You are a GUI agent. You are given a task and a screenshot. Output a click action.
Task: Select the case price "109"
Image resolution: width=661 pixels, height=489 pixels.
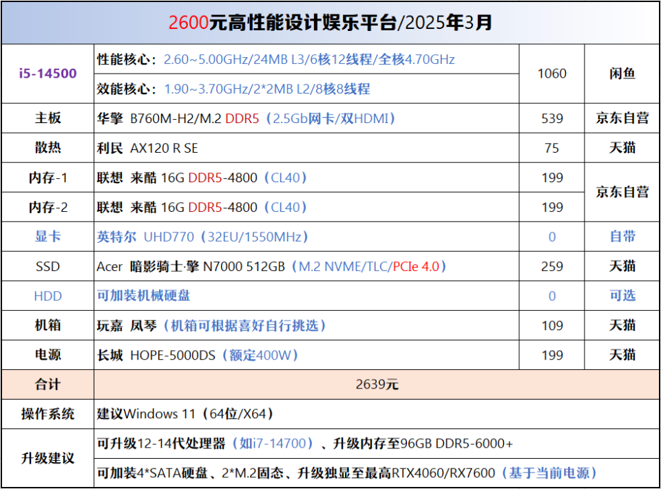(x=552, y=325)
